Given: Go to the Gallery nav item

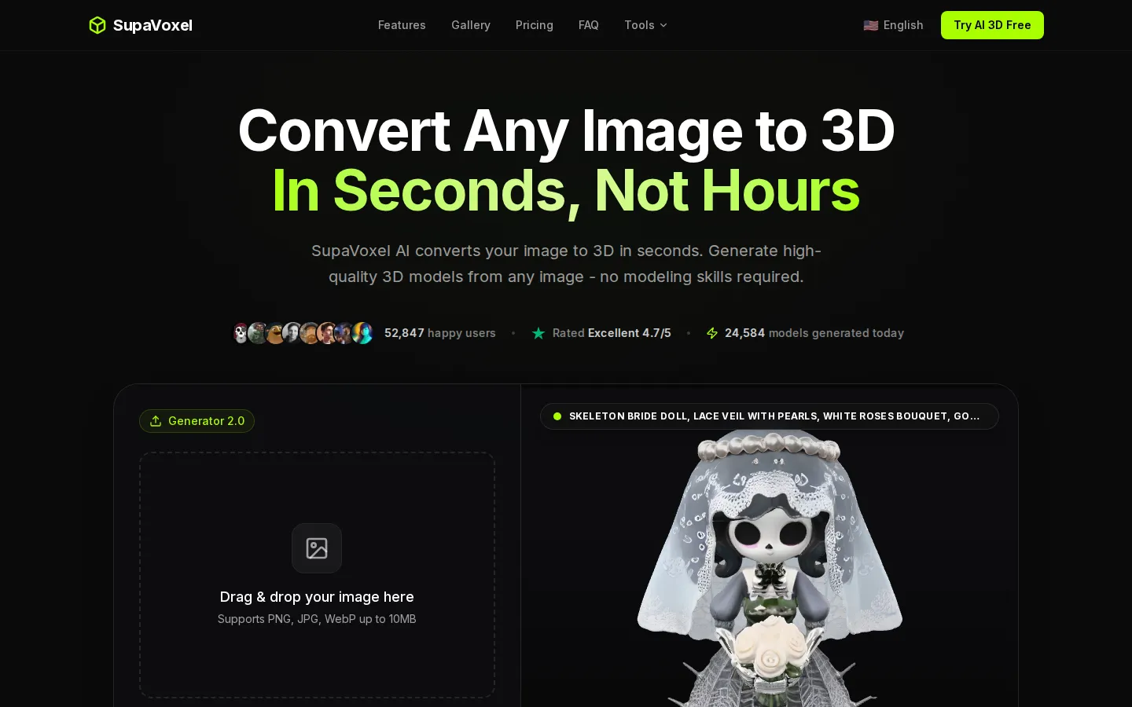Looking at the screenshot, I should pos(471,25).
